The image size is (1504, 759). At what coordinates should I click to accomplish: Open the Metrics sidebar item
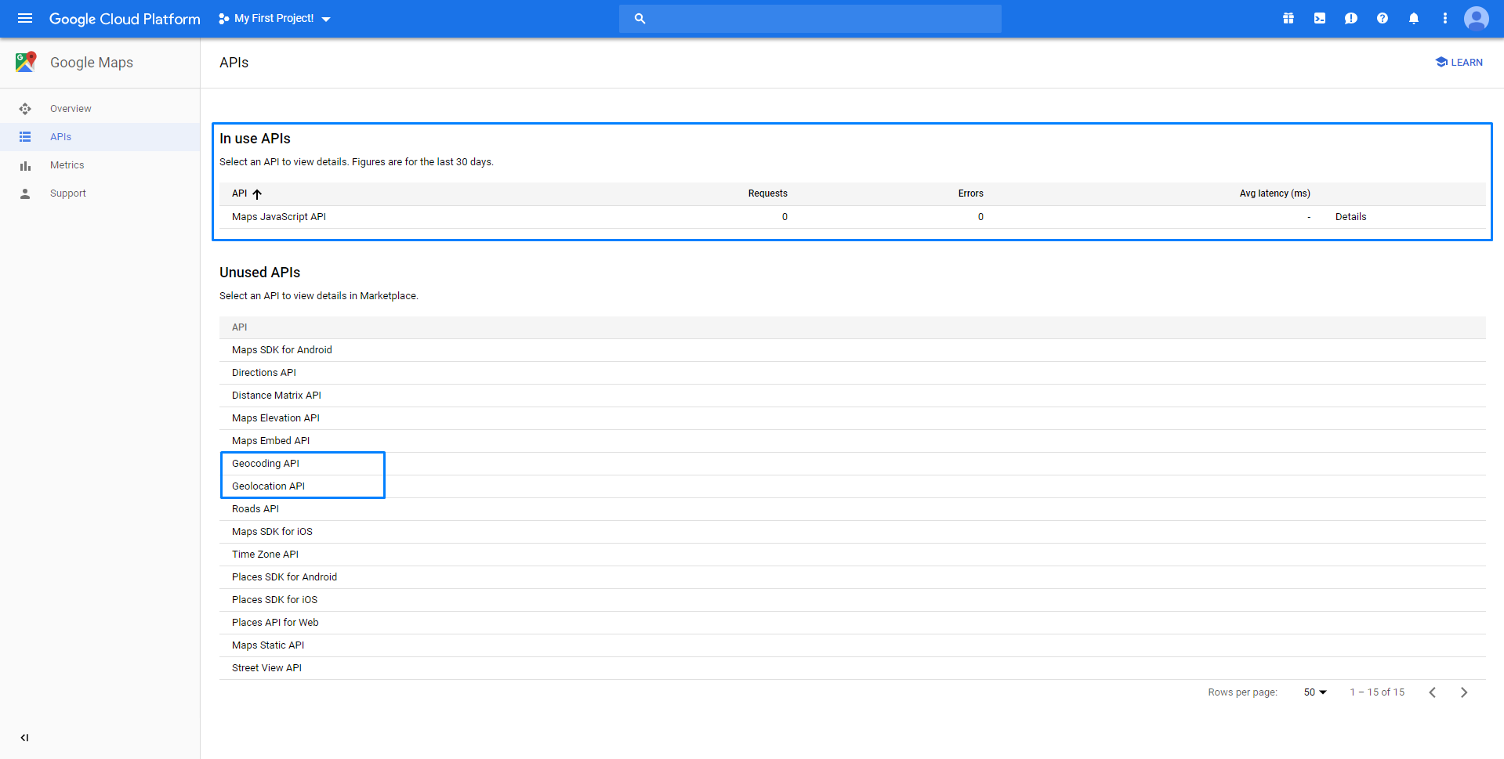click(x=100, y=165)
